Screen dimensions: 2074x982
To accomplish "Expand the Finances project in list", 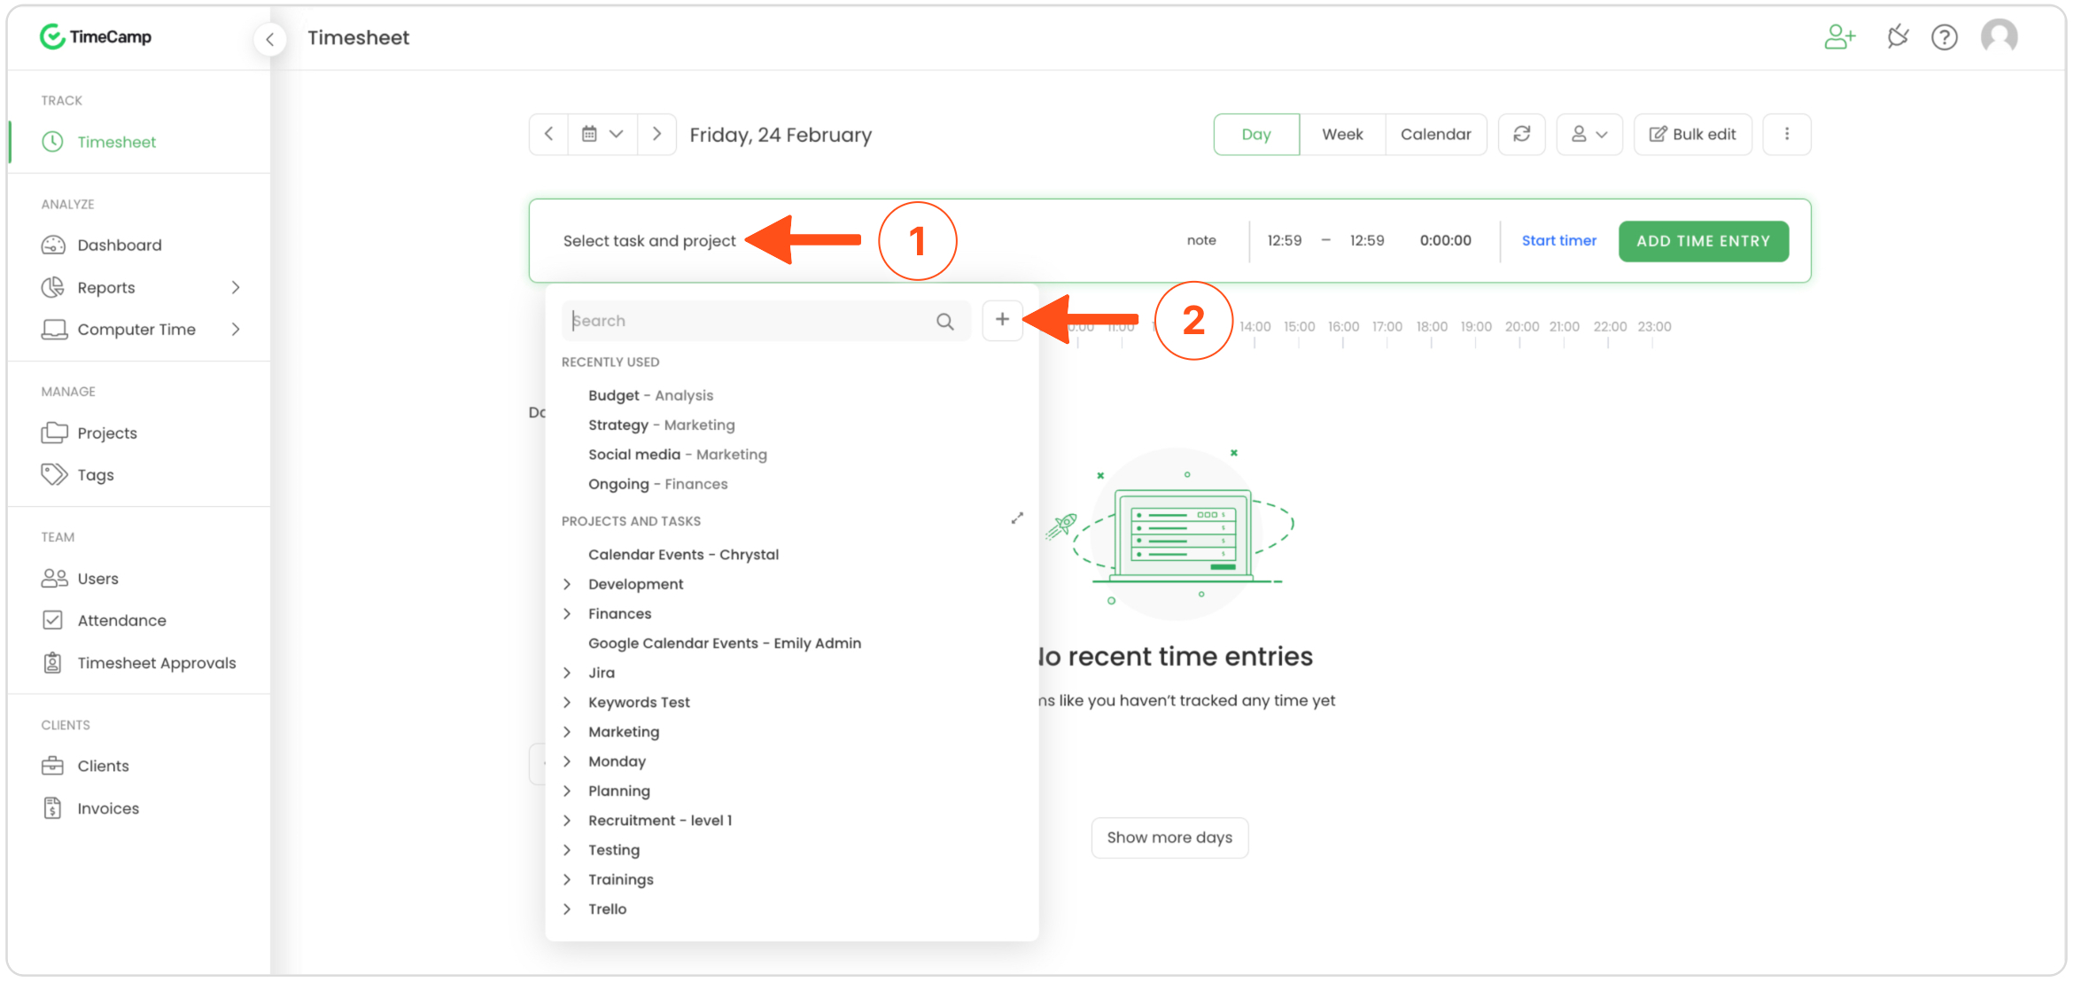I will tap(567, 613).
